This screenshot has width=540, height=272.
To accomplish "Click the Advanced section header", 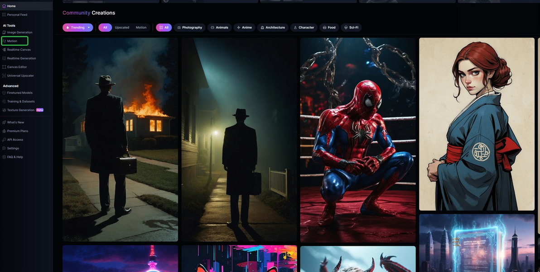I will pos(11,86).
